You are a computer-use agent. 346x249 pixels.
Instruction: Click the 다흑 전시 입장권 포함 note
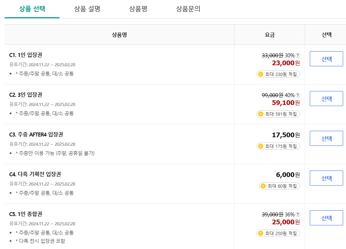(x=40, y=241)
